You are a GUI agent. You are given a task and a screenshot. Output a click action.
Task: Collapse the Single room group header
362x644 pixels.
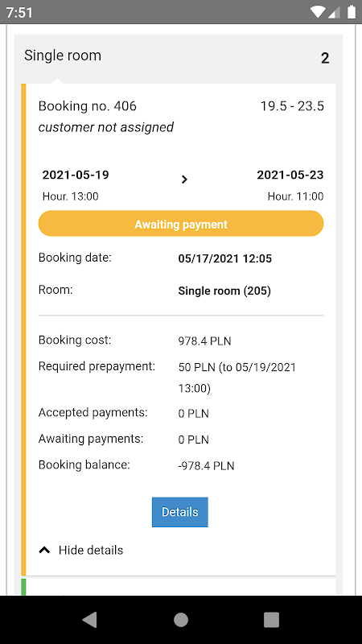pyautogui.click(x=178, y=57)
